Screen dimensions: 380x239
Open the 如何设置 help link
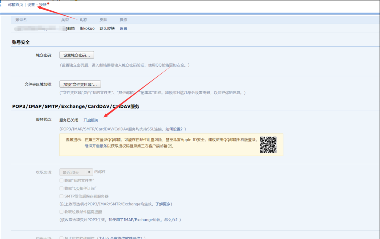(174, 129)
